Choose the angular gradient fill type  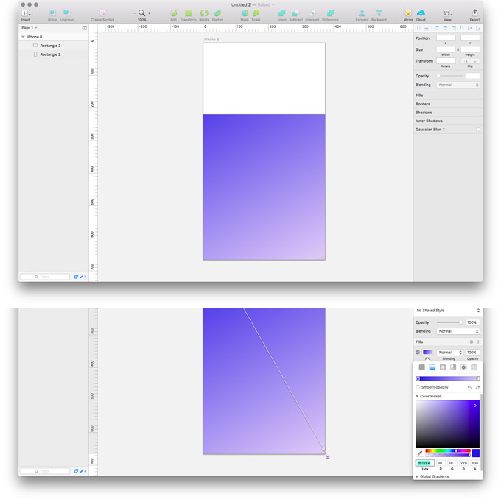(x=453, y=367)
